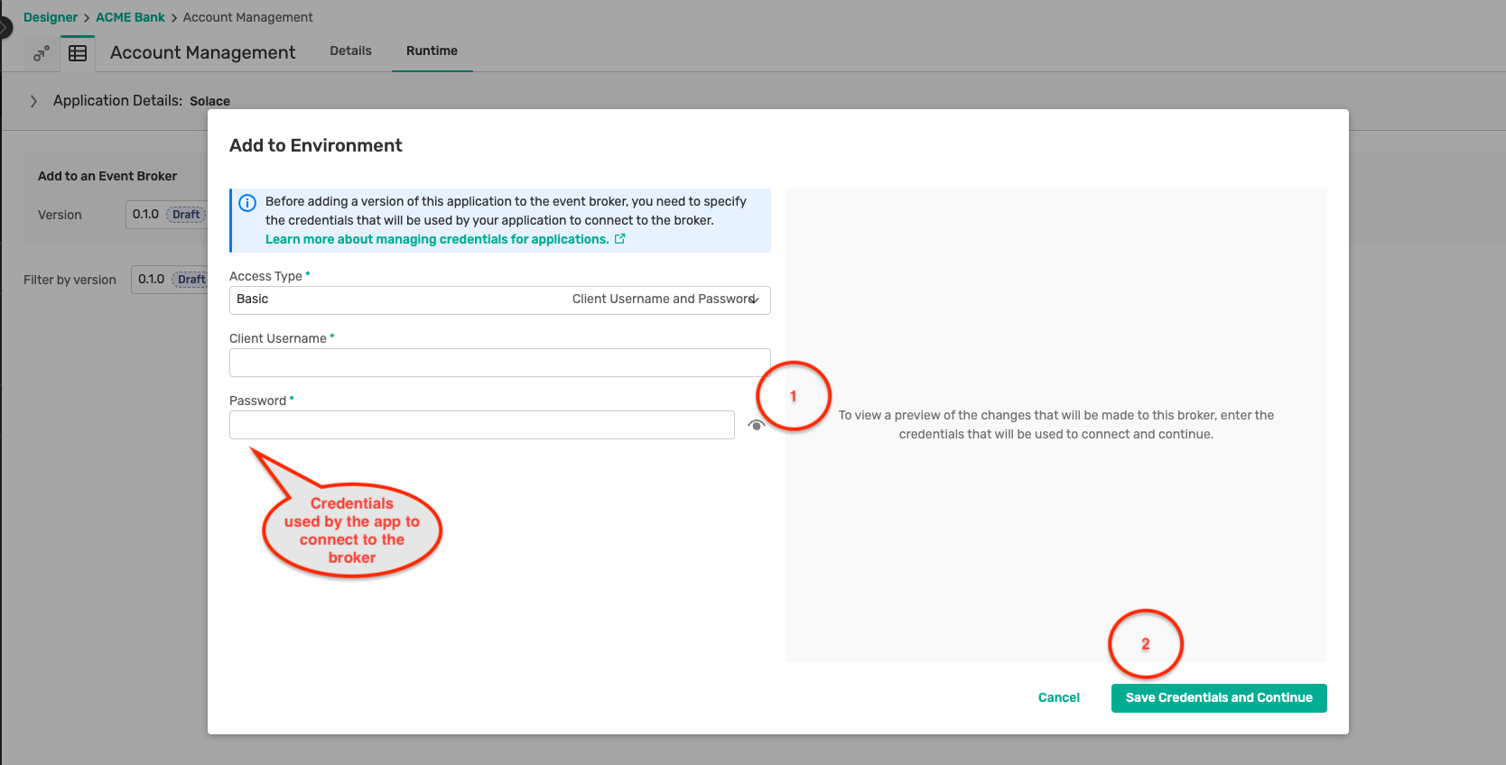
Task: Expand the Application Details section
Action: (x=33, y=101)
